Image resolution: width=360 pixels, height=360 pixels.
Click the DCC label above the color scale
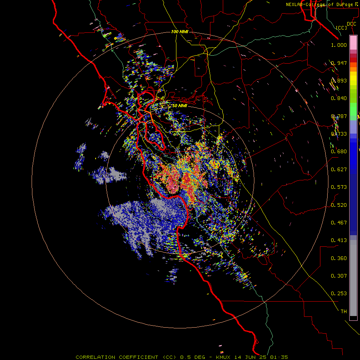351,24
